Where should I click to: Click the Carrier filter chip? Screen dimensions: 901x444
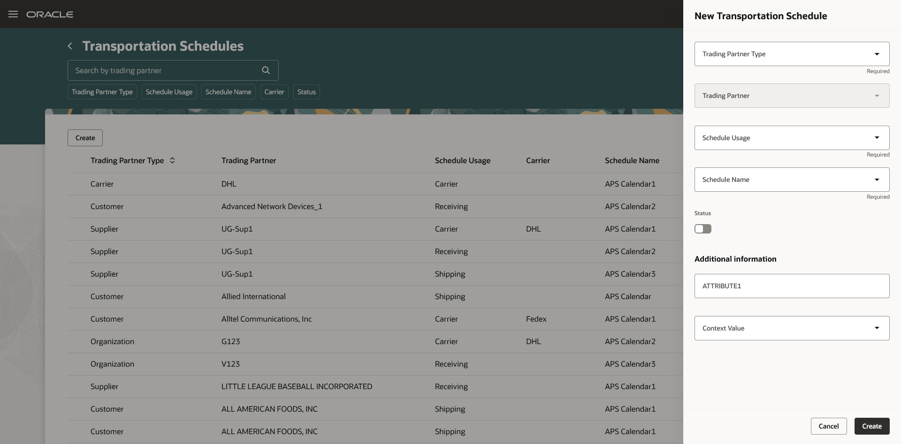[x=274, y=91]
